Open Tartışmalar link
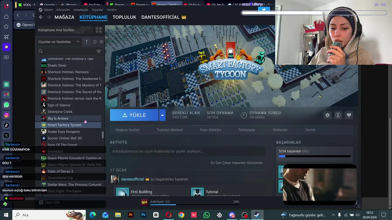The image size is (392, 220). [247, 130]
